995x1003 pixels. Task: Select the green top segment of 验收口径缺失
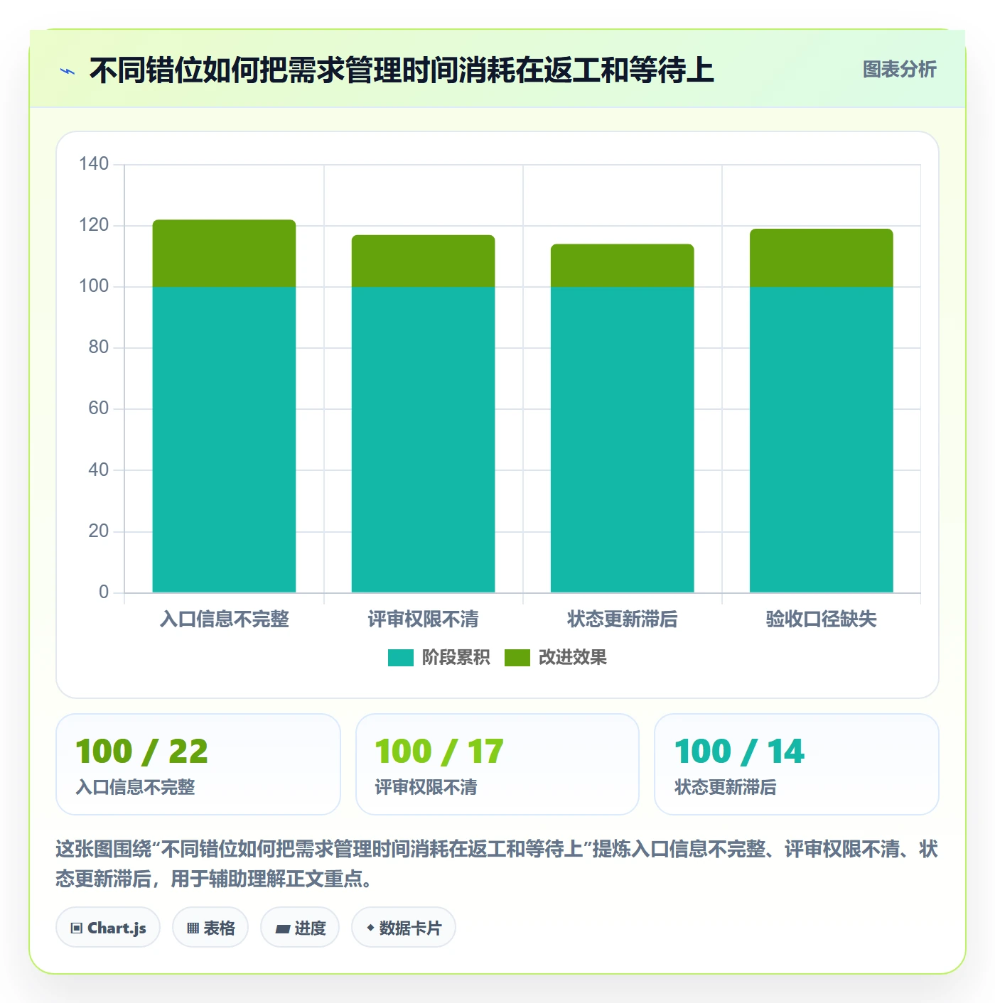click(x=821, y=258)
